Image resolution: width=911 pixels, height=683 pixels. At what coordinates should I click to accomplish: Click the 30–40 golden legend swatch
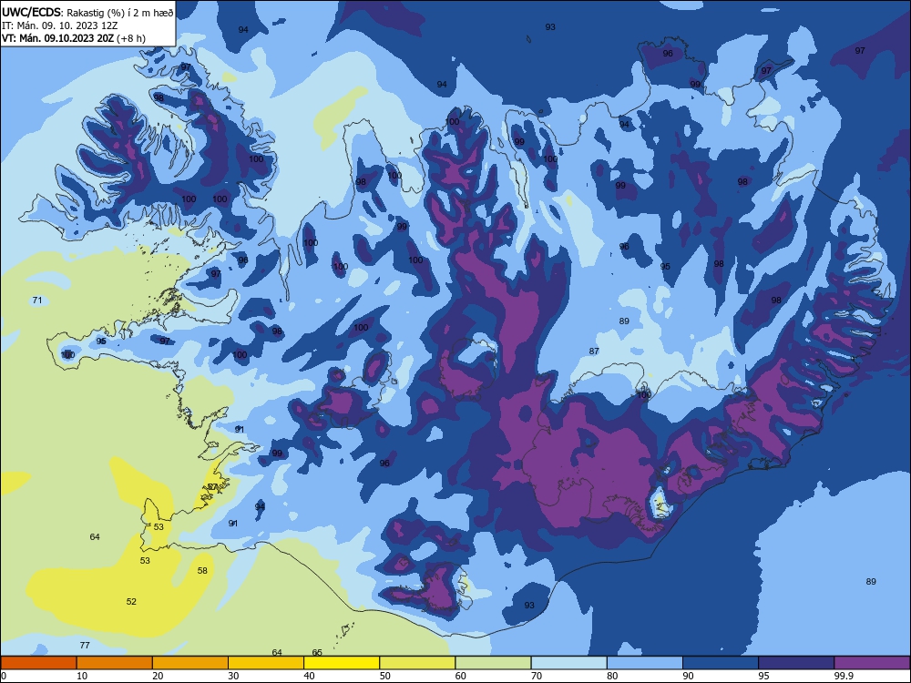(x=266, y=663)
